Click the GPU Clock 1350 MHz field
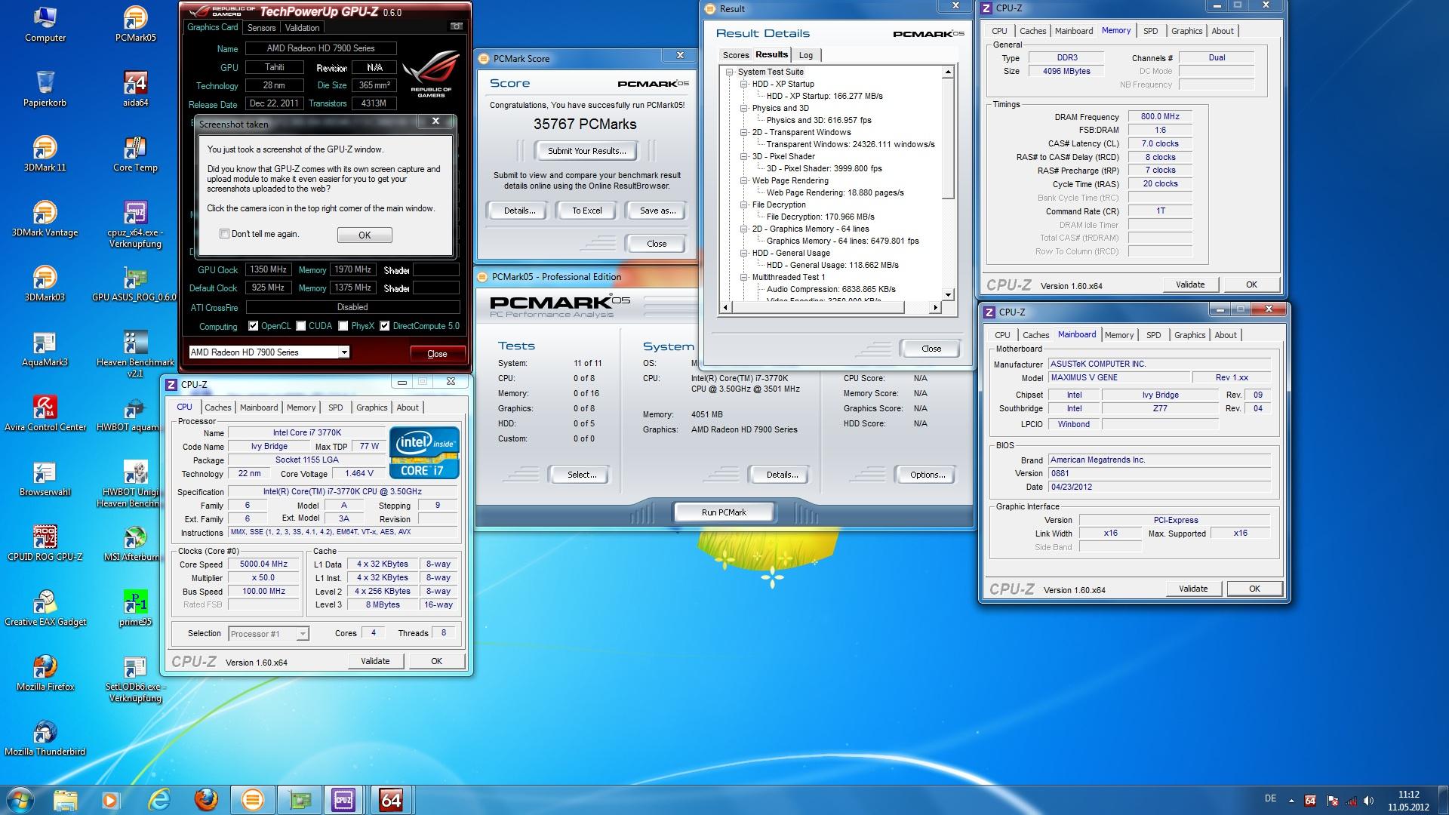 268,269
